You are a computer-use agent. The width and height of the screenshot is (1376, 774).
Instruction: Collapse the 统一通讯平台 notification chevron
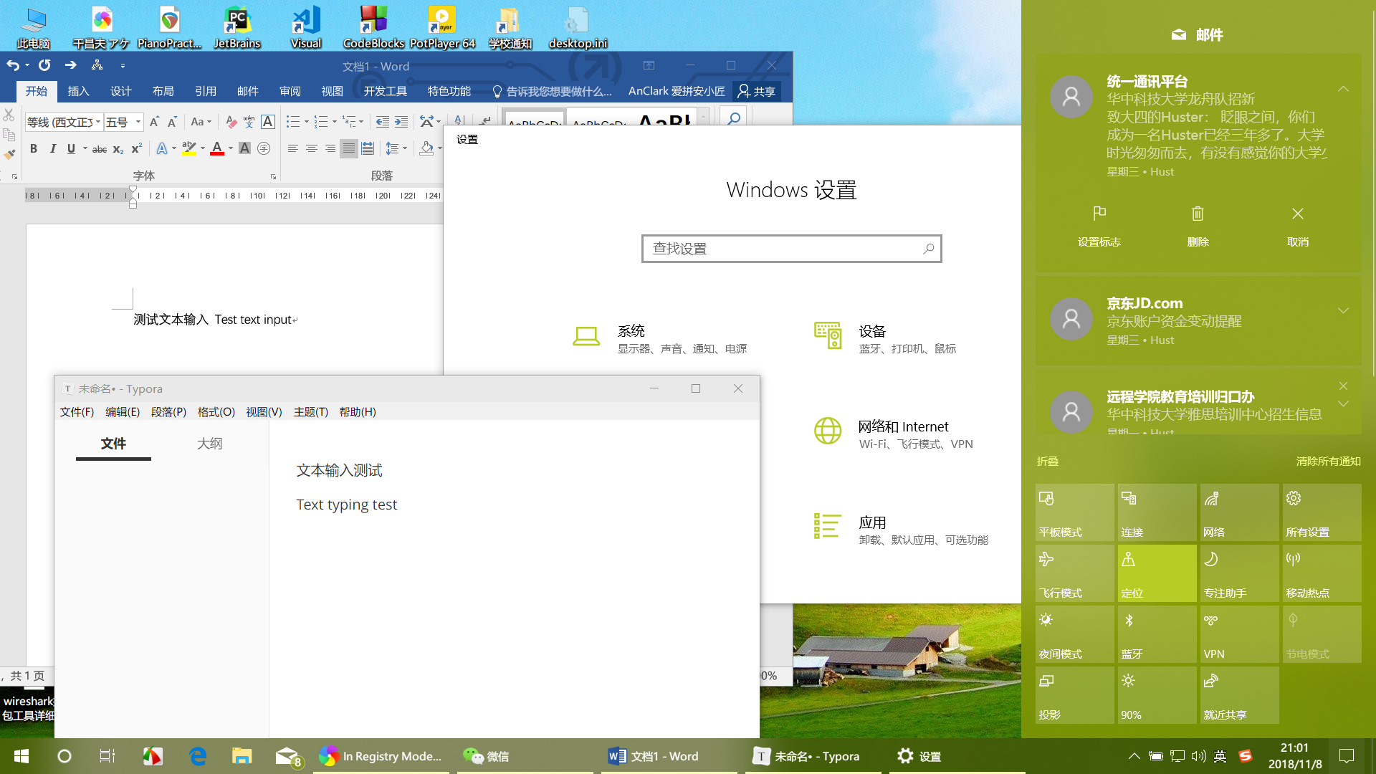pos(1343,89)
